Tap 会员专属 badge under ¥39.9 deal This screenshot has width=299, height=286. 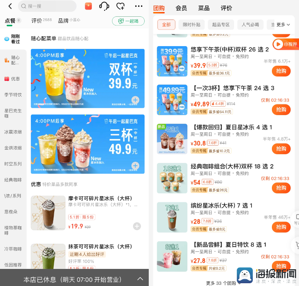199,73
